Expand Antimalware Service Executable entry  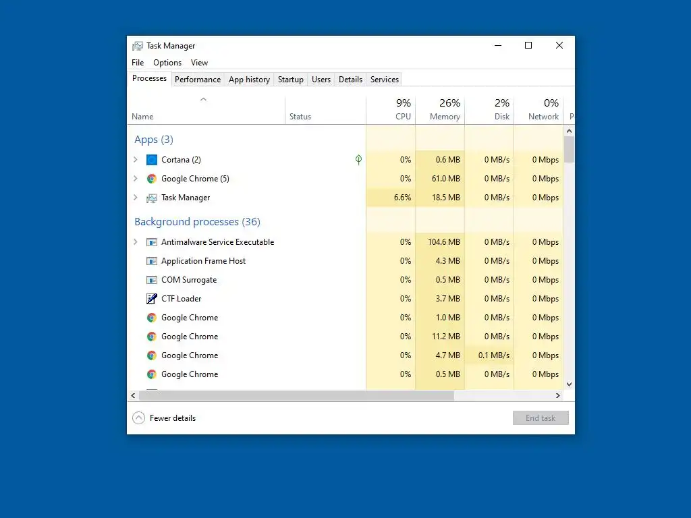(x=136, y=242)
